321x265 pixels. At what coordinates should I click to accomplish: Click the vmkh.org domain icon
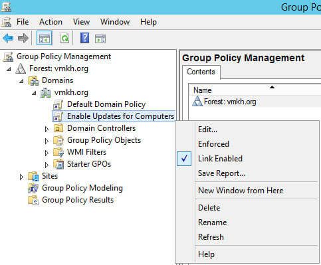point(46,92)
